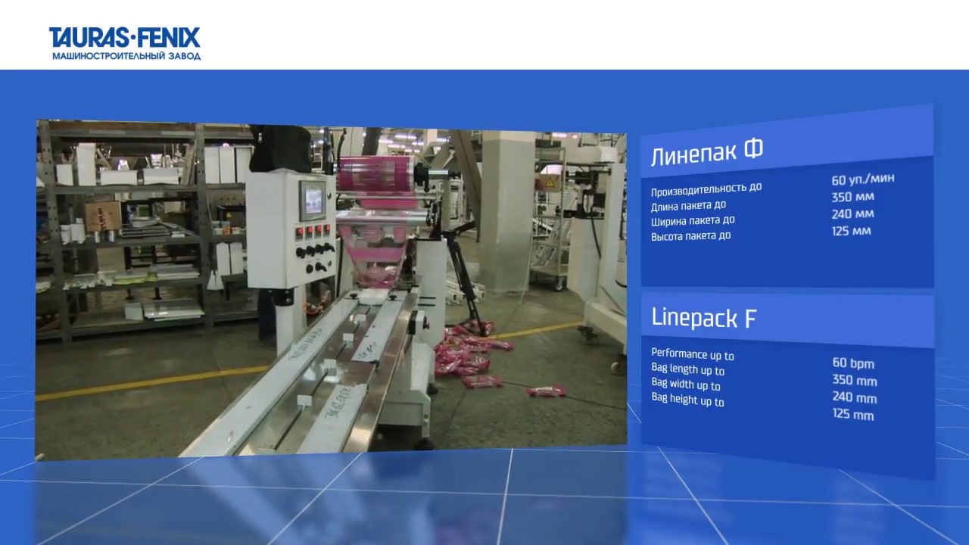The height and width of the screenshot is (545, 969).
Task: Click the "Производительность до" label
Action: [x=706, y=188]
